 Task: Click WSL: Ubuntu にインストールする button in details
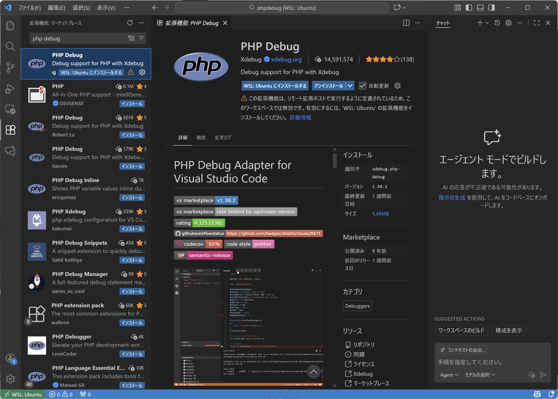click(x=275, y=86)
